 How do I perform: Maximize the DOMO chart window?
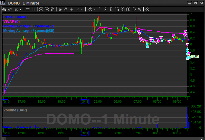(x=196, y=3)
